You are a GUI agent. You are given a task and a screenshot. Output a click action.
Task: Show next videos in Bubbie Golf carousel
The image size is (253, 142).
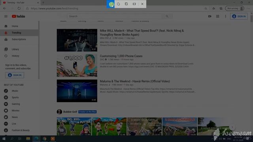pyautogui.click(x=232, y=127)
